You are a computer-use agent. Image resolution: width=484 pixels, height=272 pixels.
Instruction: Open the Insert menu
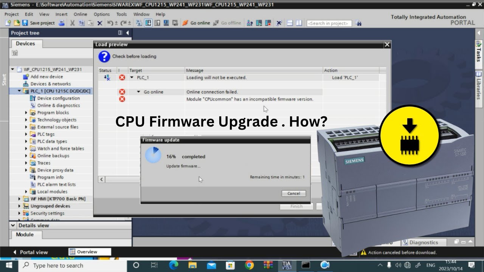click(x=61, y=14)
